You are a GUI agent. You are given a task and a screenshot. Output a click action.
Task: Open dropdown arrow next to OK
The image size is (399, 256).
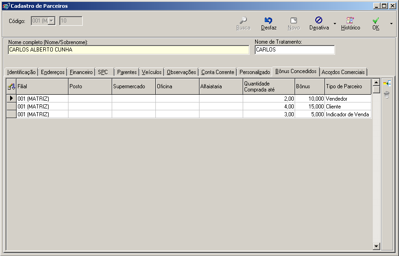[391, 23]
